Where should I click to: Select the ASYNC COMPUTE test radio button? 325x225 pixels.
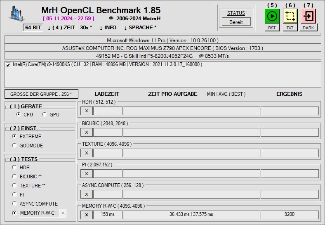[x=14, y=204]
